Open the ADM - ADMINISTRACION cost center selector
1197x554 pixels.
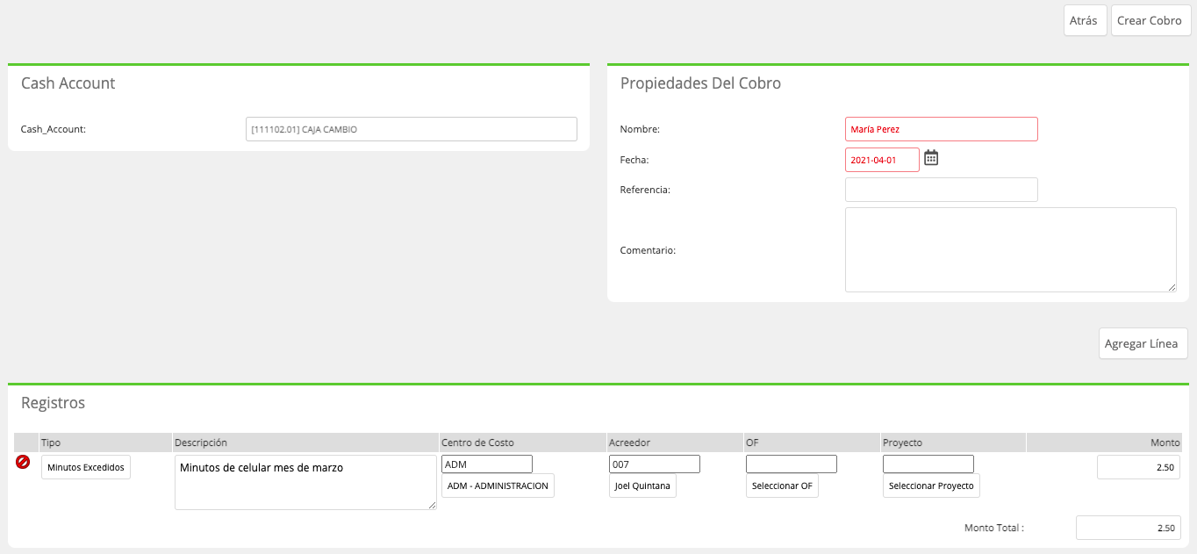coord(498,486)
